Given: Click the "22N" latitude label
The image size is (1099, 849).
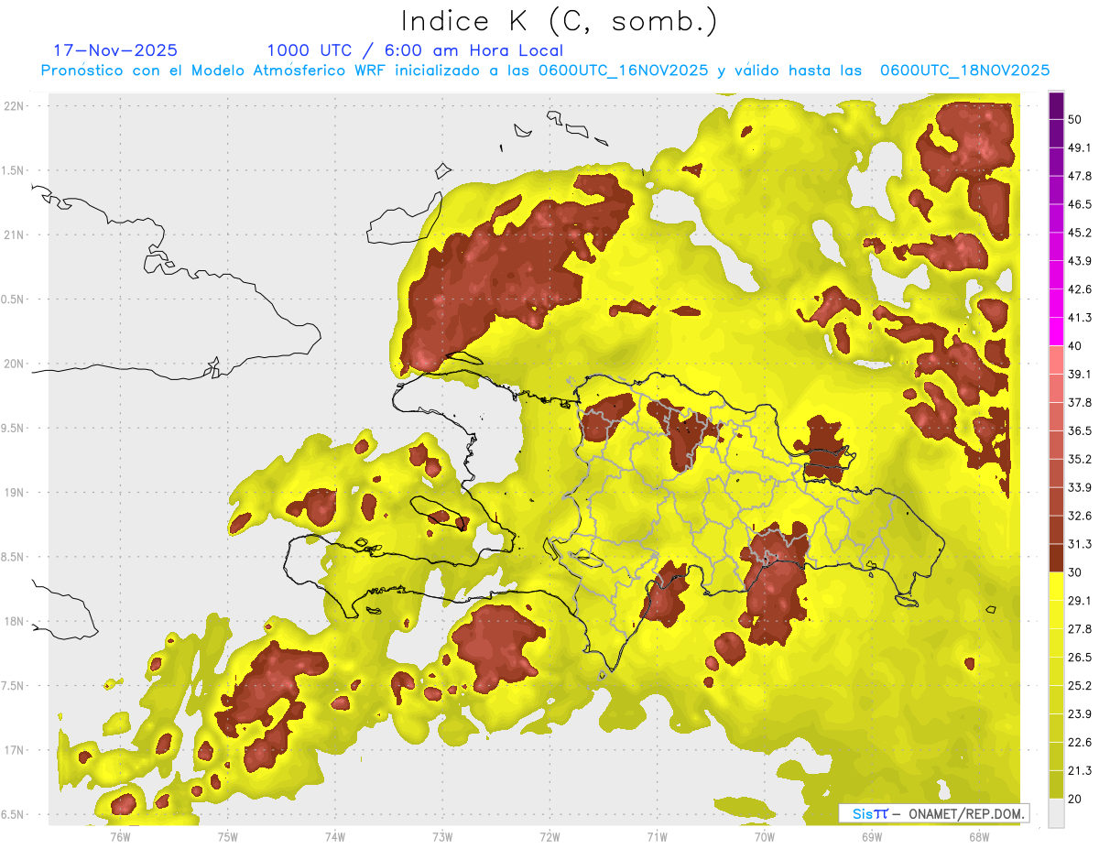Looking at the screenshot, I should [14, 105].
